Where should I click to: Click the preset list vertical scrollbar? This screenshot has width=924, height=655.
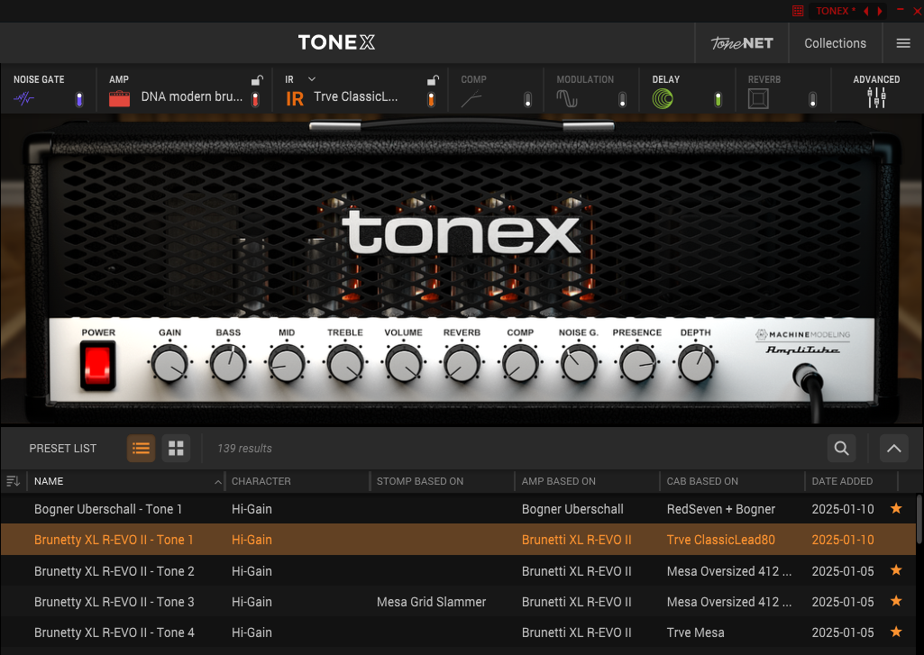(x=919, y=520)
